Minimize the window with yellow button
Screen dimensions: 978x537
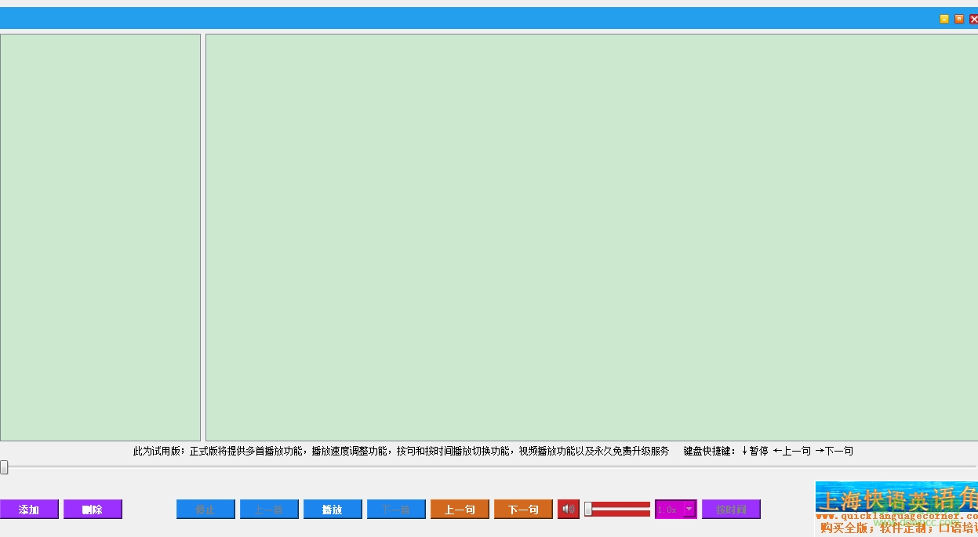click(x=944, y=19)
